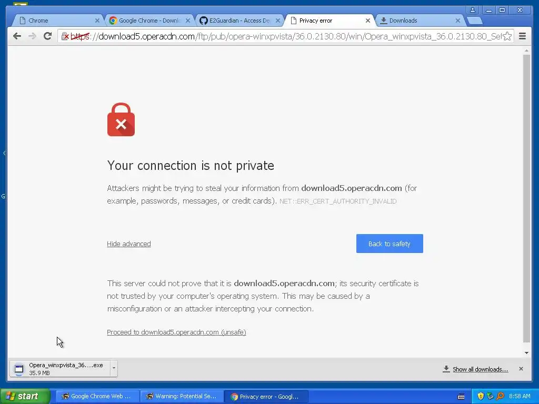This screenshot has height=404, width=539.
Task: Collapse details via Hide advanced link
Action: click(129, 244)
